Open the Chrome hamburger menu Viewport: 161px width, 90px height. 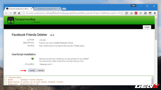pos(155,13)
